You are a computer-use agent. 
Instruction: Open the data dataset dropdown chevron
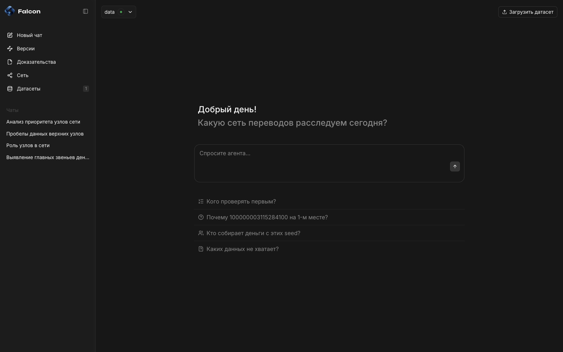130,12
